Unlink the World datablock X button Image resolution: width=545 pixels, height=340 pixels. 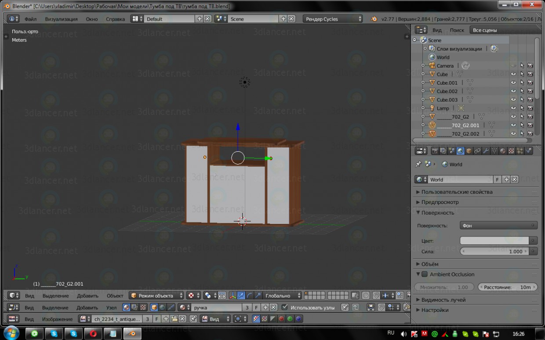point(514,179)
